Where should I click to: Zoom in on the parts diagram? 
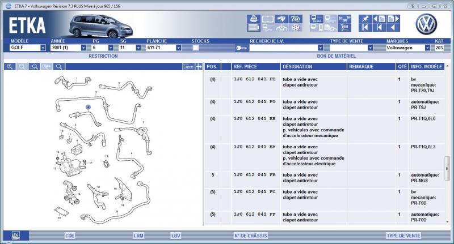tap(10, 67)
